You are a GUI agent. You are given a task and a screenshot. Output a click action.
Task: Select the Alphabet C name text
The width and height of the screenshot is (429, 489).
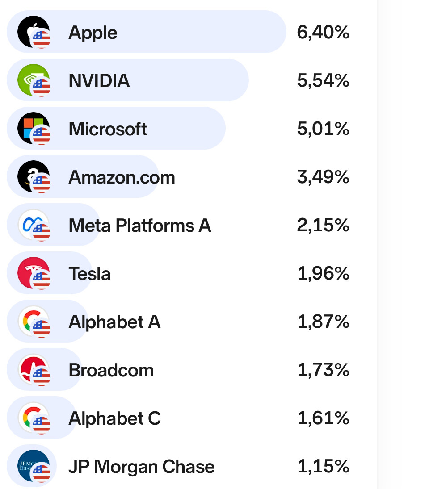pos(114,418)
